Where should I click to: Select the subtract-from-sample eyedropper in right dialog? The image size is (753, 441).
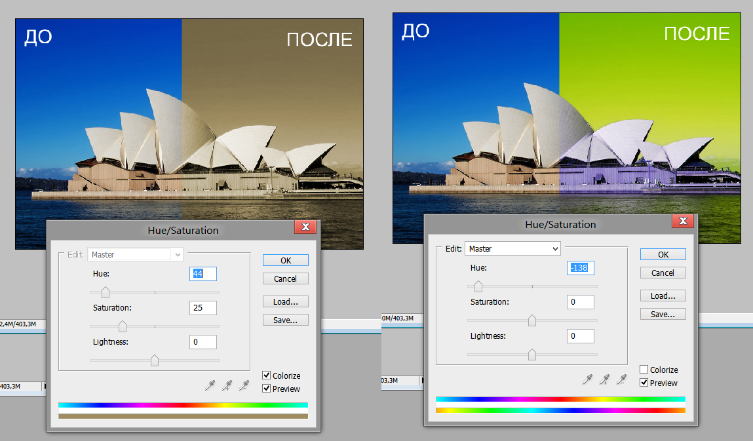(621, 379)
